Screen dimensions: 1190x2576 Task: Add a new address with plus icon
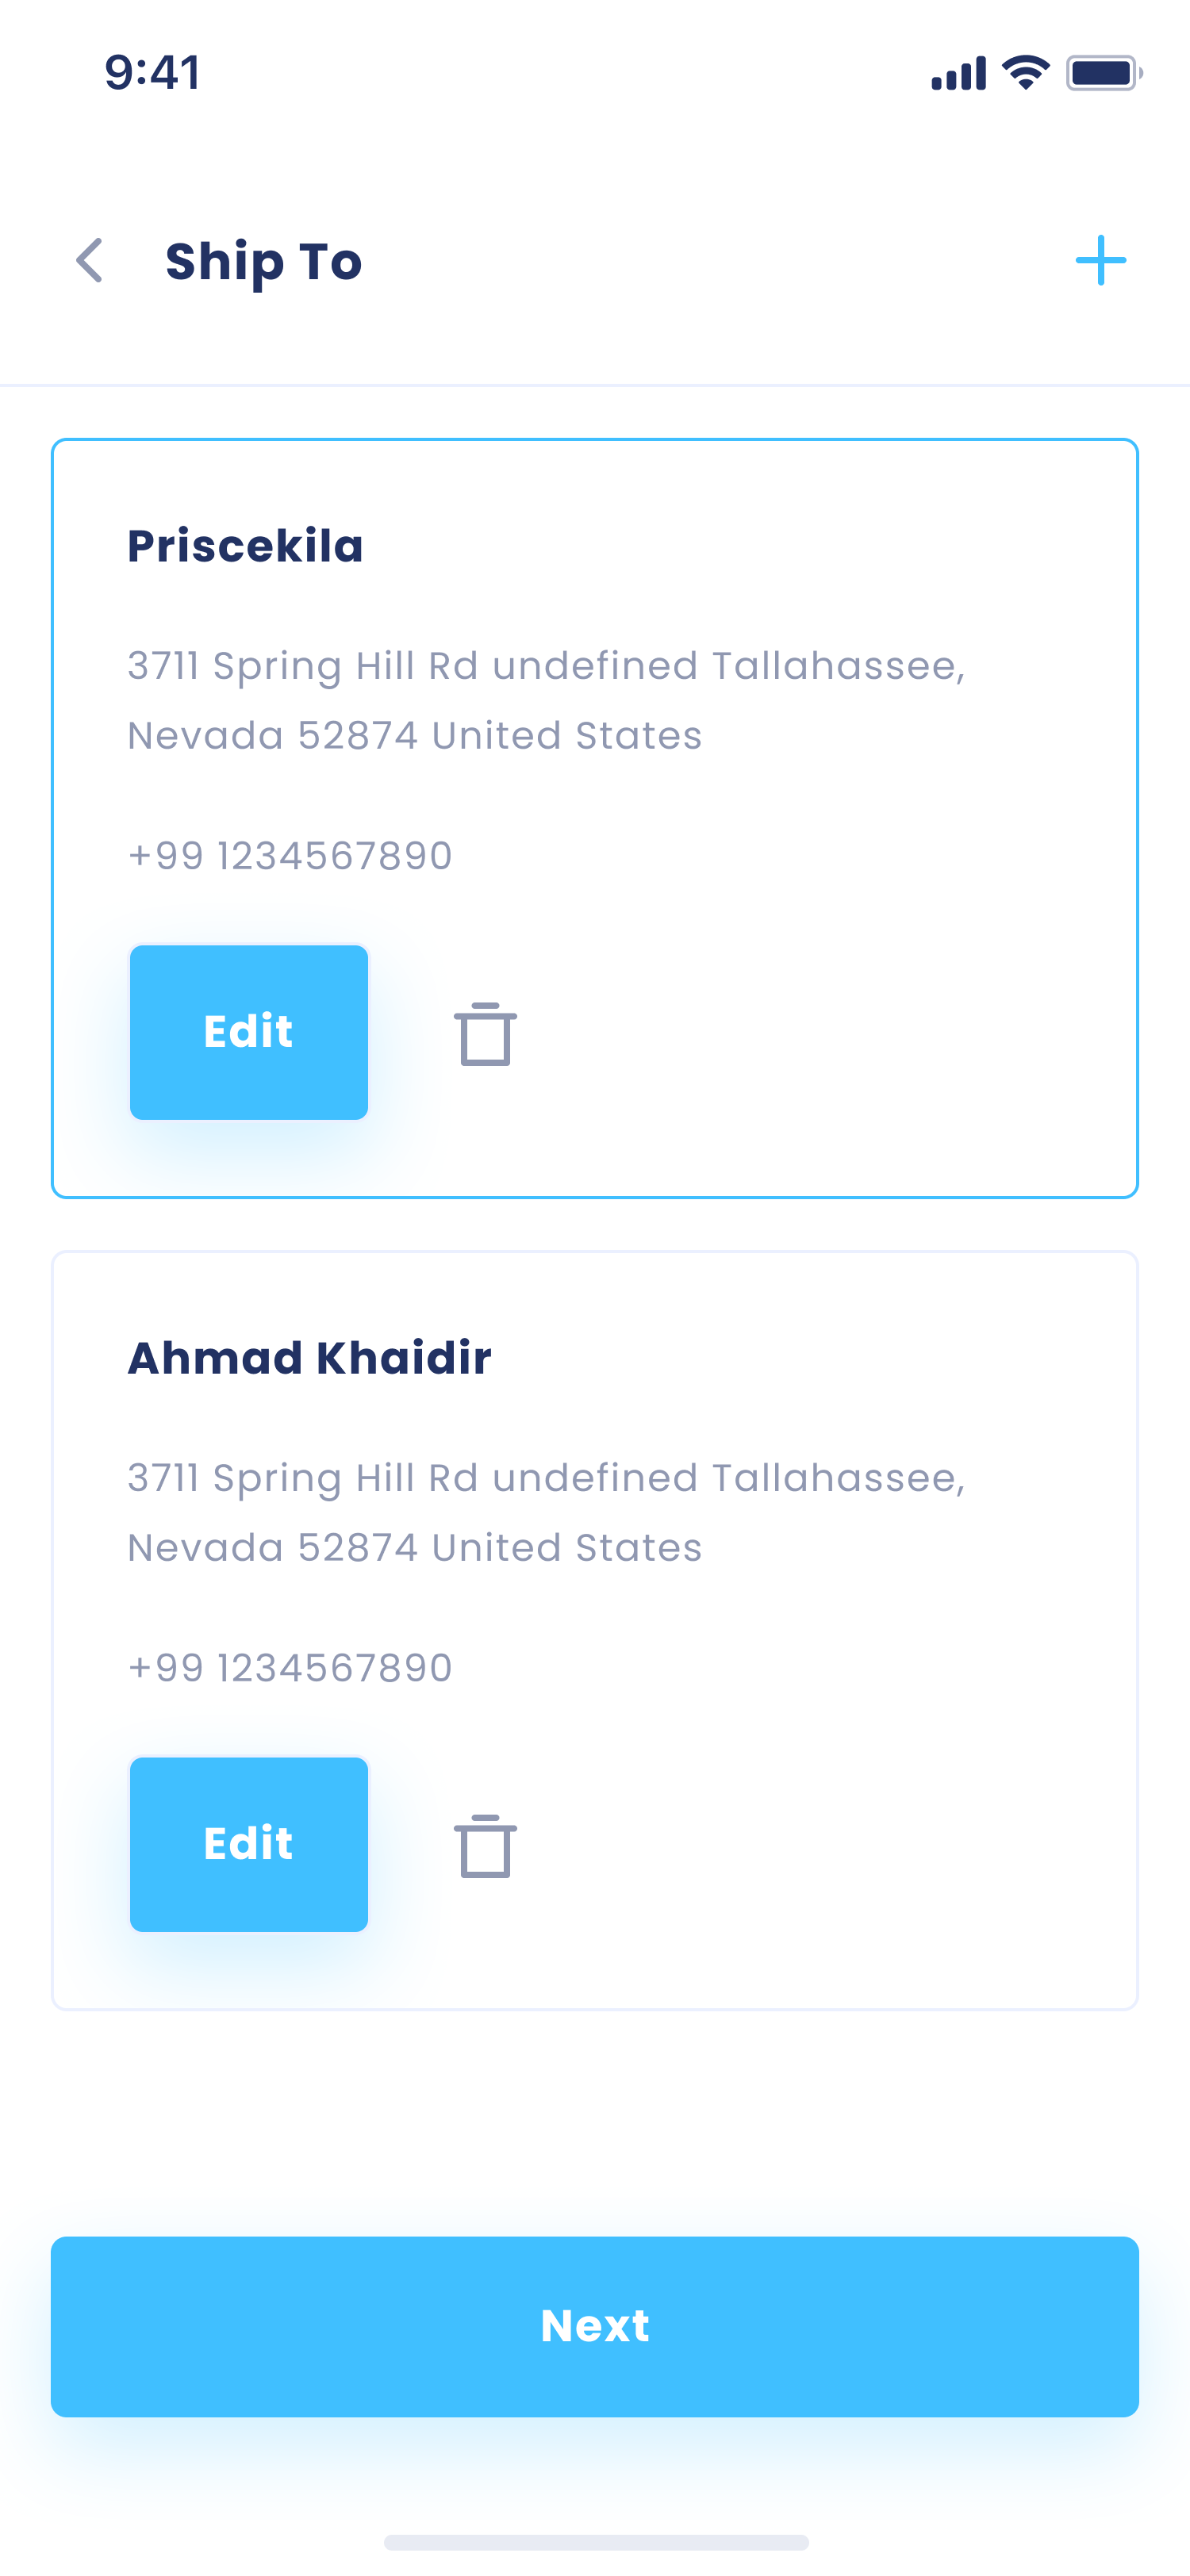pyautogui.click(x=1100, y=261)
